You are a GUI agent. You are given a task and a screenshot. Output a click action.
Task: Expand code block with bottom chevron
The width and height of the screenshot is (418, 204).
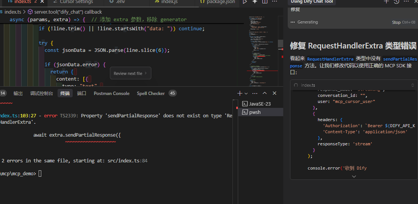click(x=354, y=176)
